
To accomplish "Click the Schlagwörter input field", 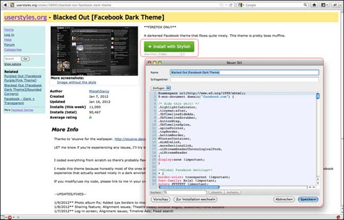I will [244, 80].
